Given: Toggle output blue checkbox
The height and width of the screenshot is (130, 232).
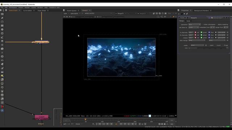Looking at the screenshot, I should tap(209, 38).
